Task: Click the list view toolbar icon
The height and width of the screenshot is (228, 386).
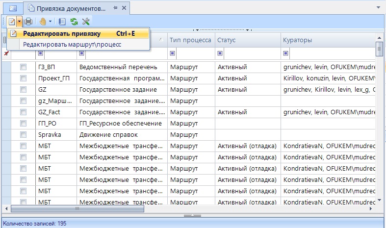Action: point(62,22)
